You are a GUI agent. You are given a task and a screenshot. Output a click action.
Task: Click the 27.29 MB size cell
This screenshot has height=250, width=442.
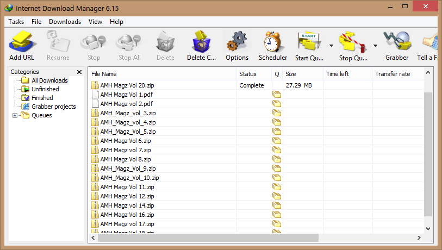pyautogui.click(x=299, y=85)
